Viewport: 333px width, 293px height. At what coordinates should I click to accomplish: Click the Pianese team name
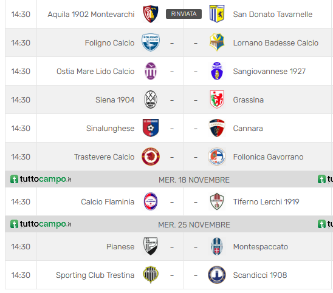120,246
